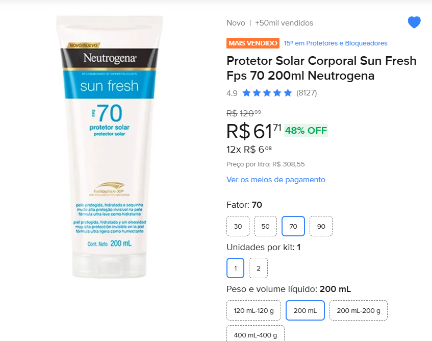Select sun protection factor 90
The image size is (432, 341).
click(x=321, y=226)
